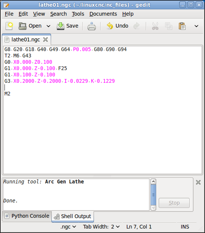Close the lathe01.ngc tab
The height and width of the screenshot is (233, 205).
pyautogui.click(x=45, y=40)
